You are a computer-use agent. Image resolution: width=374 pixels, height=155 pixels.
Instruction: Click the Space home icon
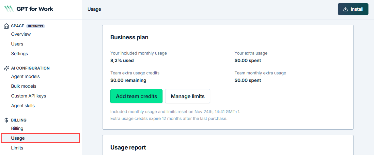coord(7,26)
